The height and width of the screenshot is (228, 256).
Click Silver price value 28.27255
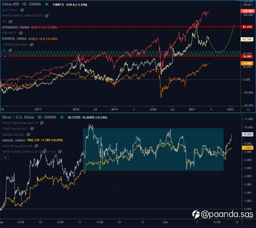click(74, 117)
